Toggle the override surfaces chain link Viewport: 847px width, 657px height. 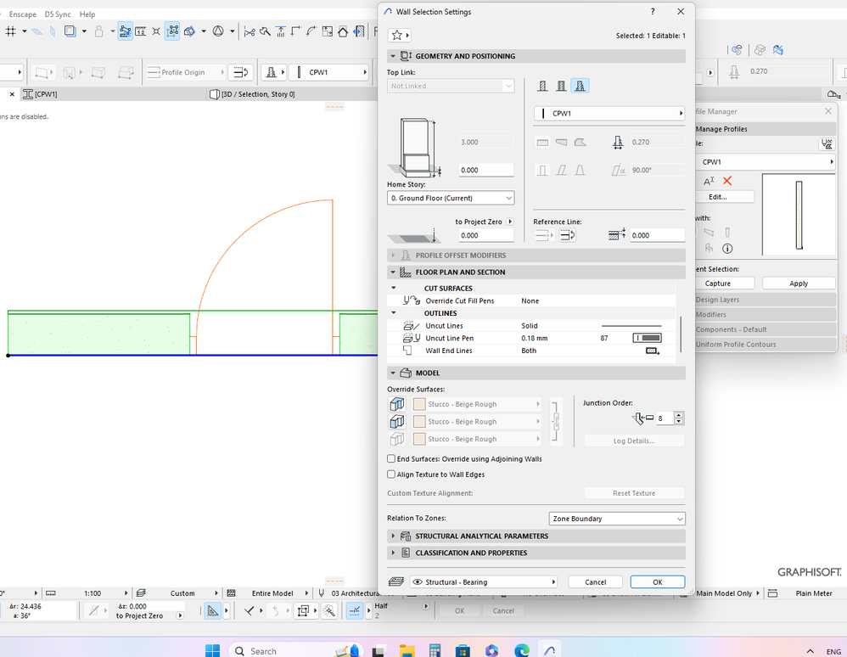556,421
